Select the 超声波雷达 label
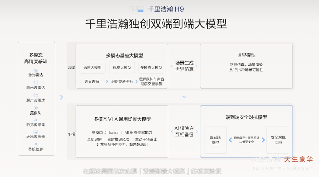This screenshot has width=319, height=177. [x=36, y=100]
